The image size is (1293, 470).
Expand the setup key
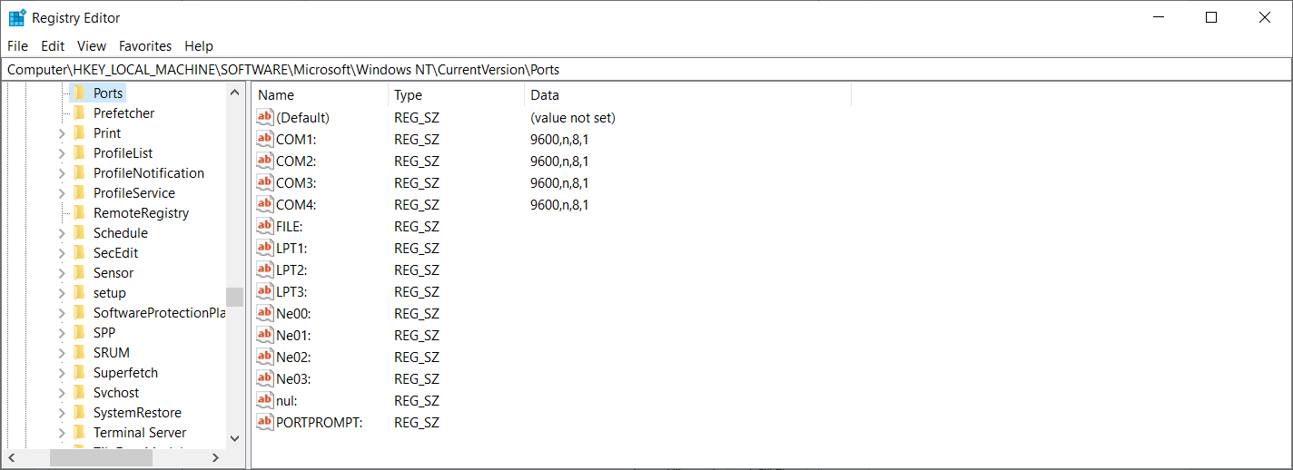tap(62, 293)
